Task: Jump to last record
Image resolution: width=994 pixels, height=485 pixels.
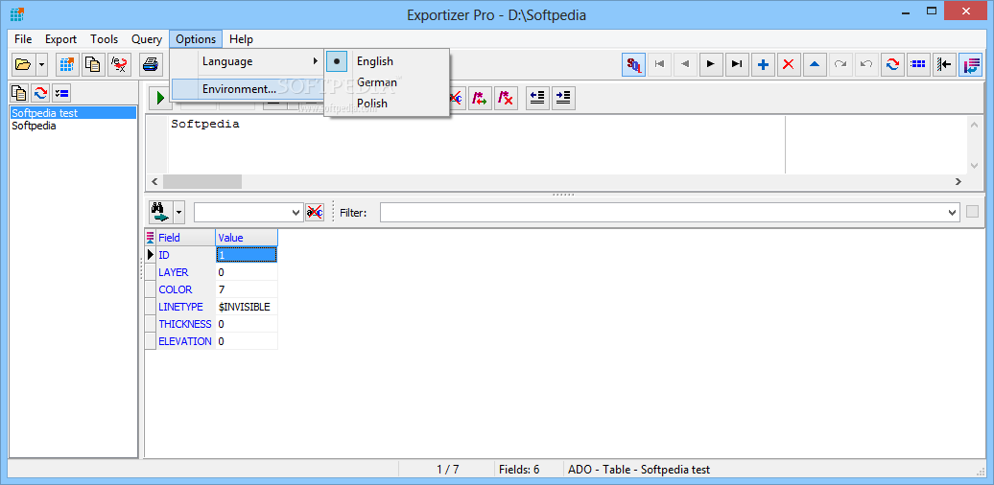Action: click(737, 64)
